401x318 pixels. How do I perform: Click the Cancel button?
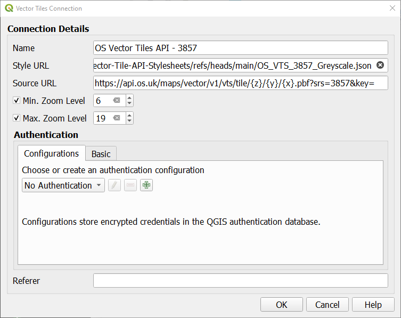point(328,305)
